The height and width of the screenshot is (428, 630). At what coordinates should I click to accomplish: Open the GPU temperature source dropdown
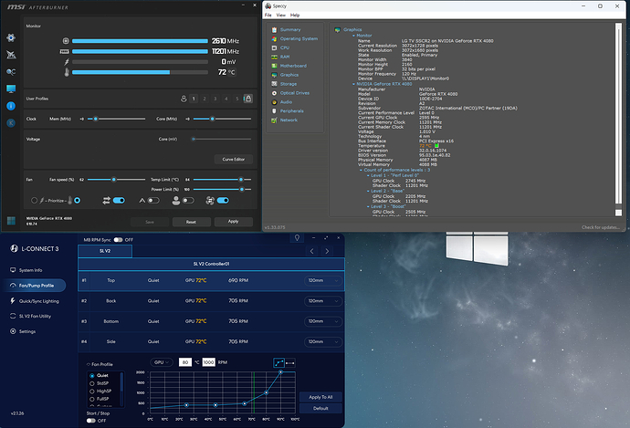[x=162, y=362]
